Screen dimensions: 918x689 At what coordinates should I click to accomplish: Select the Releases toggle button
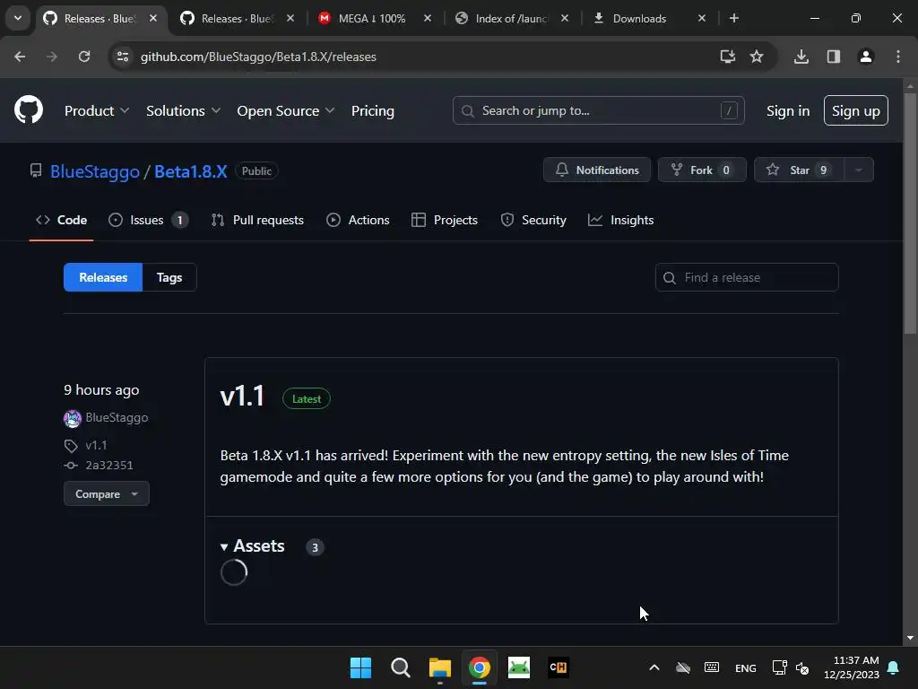[x=103, y=277]
